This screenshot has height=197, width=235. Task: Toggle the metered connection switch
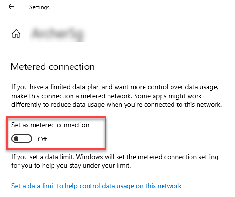(22, 139)
